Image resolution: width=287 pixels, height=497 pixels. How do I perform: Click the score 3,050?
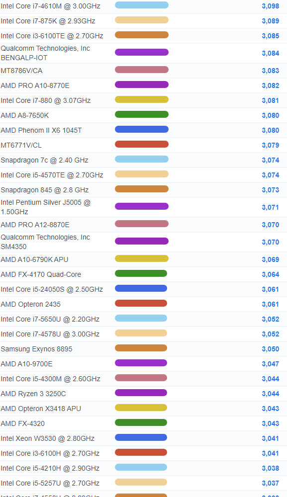click(x=271, y=349)
